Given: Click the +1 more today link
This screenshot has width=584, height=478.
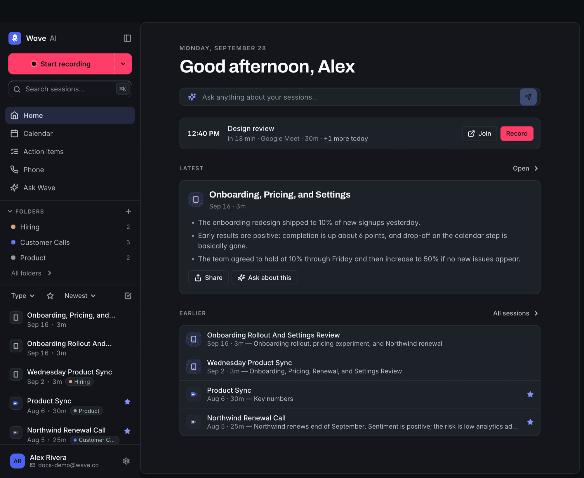Looking at the screenshot, I should 346,138.
